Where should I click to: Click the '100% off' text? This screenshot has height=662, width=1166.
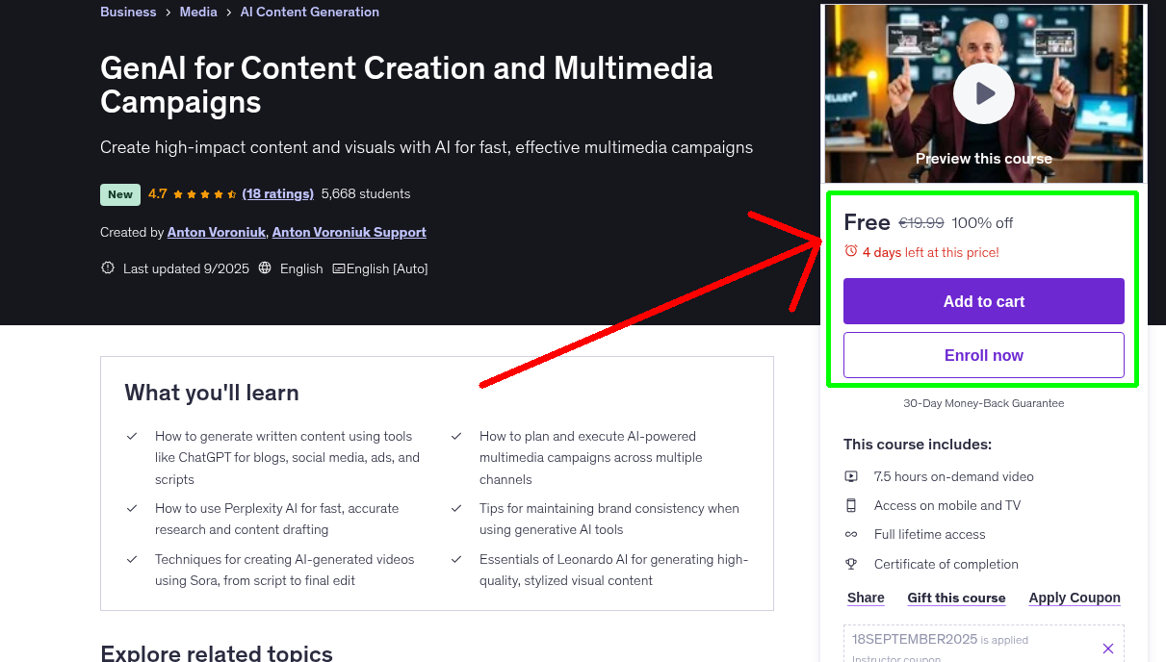pos(982,223)
